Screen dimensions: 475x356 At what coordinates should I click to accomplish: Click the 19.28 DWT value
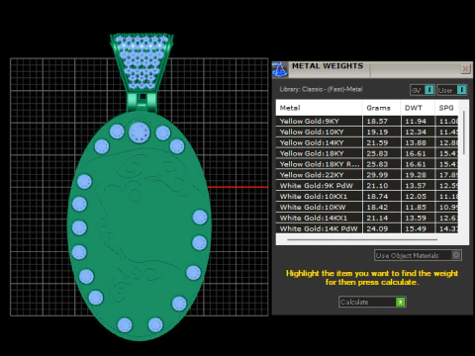pos(416,175)
